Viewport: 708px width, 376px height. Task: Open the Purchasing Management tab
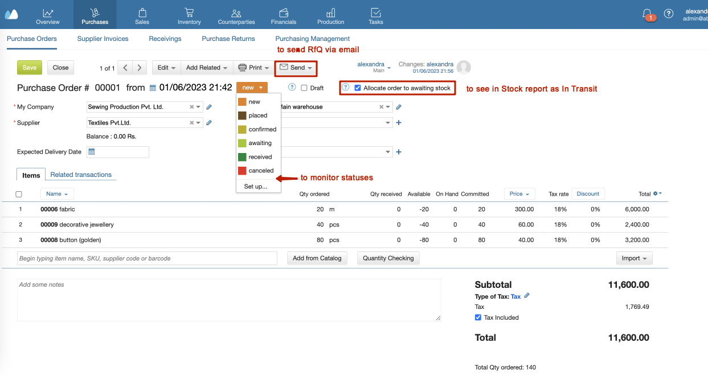click(x=313, y=39)
